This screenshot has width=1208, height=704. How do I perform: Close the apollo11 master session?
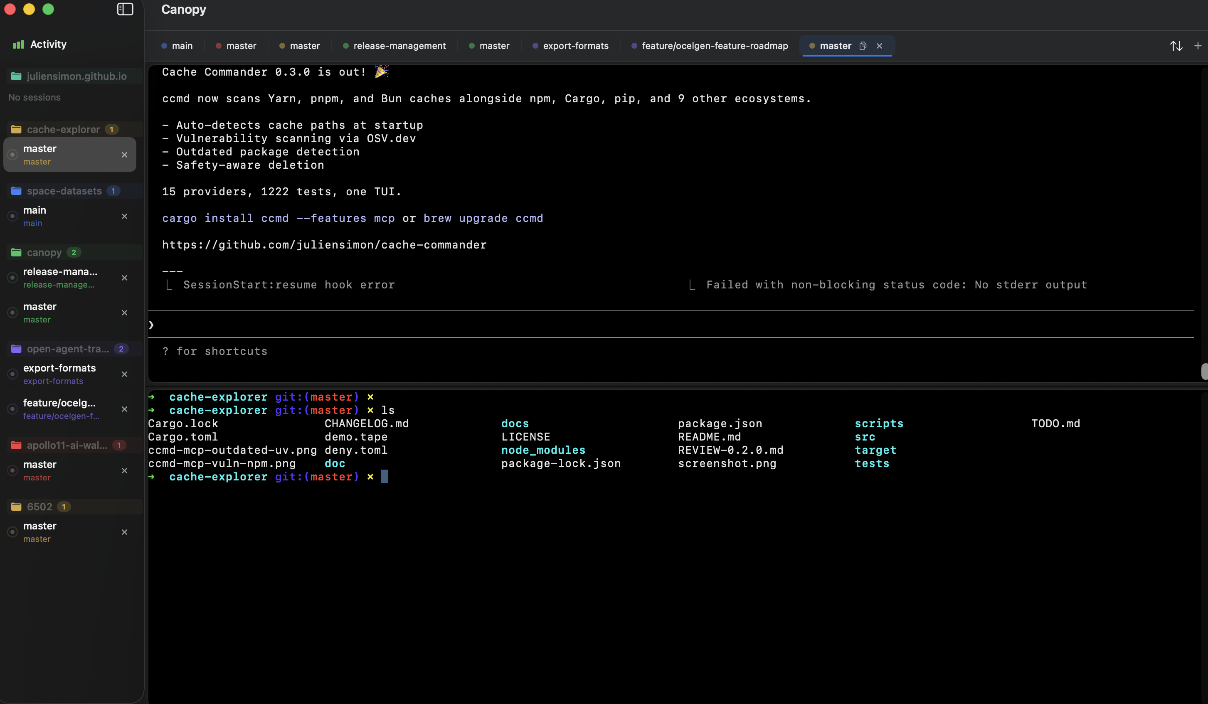(124, 470)
